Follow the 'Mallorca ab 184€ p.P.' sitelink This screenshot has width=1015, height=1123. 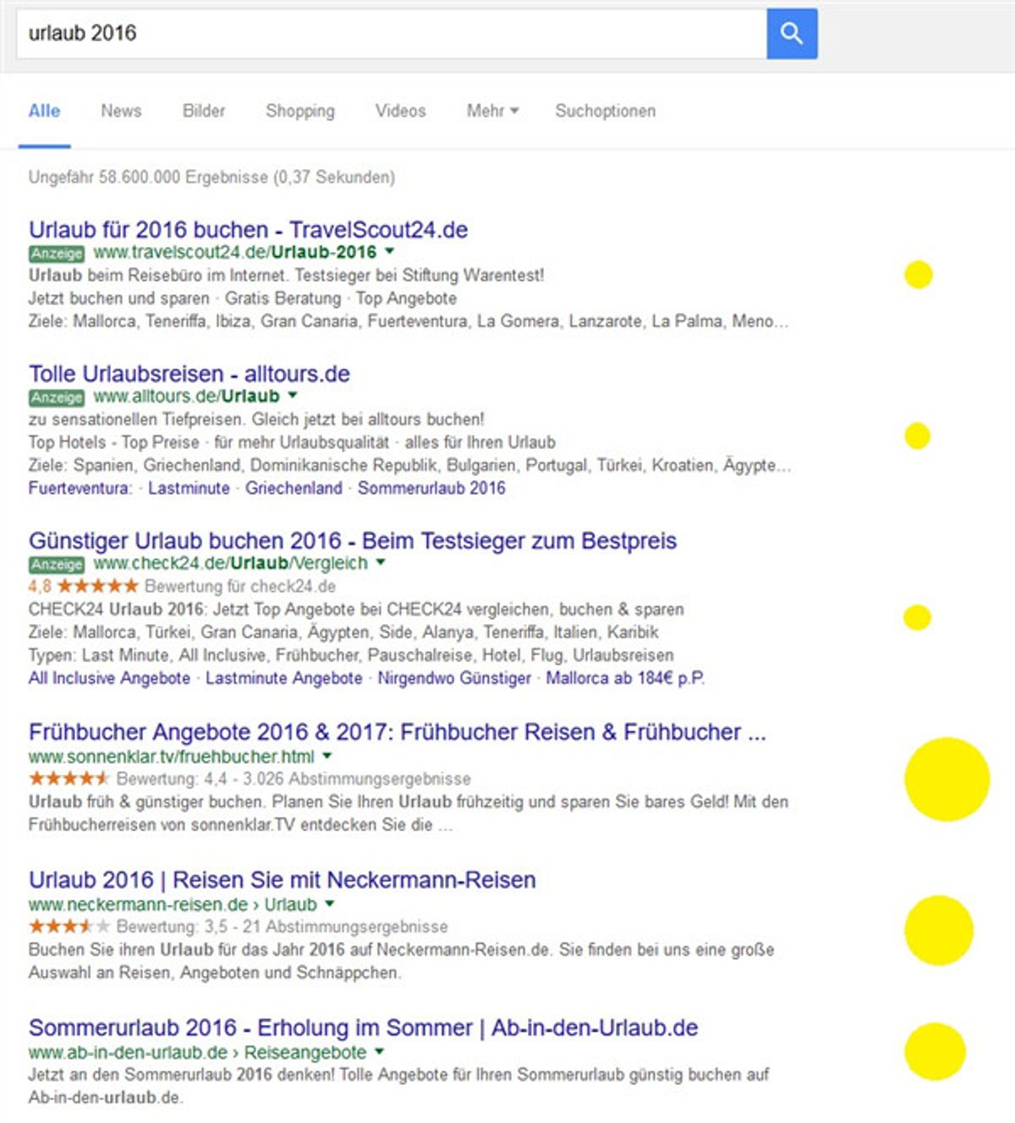click(x=625, y=678)
